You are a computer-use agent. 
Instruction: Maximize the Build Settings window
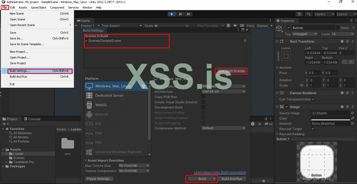243,30
